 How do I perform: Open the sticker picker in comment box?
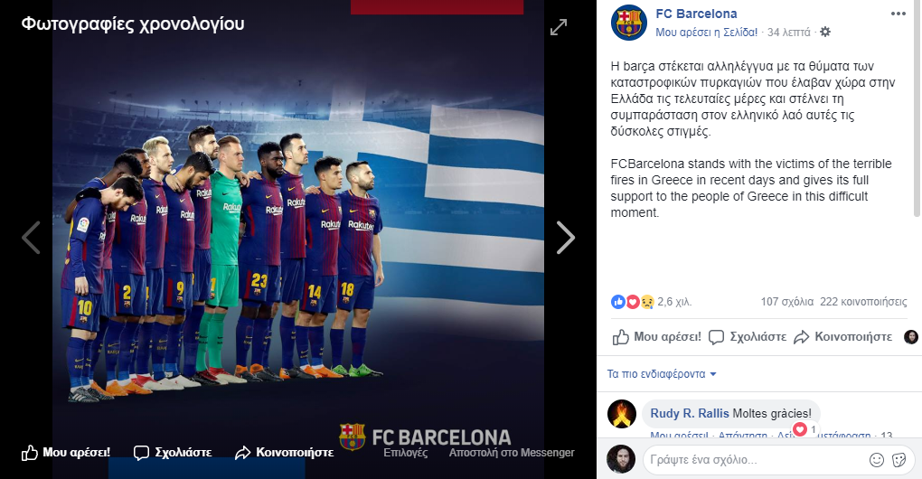(898, 460)
